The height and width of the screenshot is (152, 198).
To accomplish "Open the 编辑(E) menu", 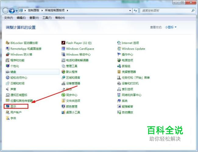I will pyautogui.click(x=21, y=18).
